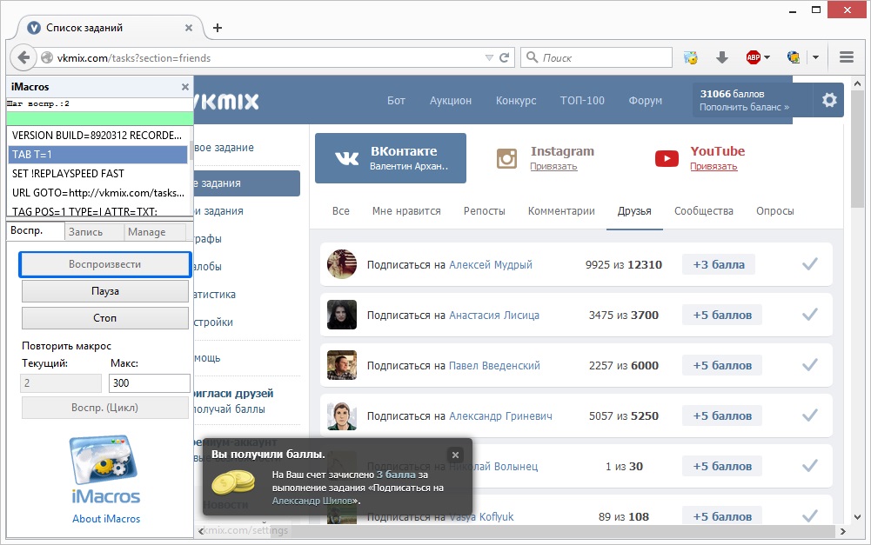Click the downloads arrow in the browser toolbar
This screenshot has width=871, height=545.
click(x=722, y=56)
